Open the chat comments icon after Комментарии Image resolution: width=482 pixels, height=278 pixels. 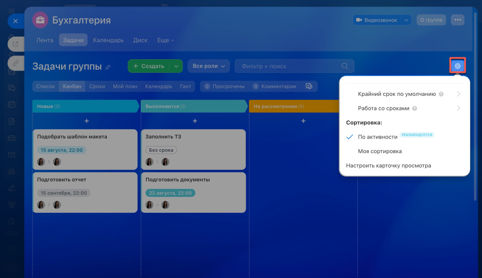309,86
